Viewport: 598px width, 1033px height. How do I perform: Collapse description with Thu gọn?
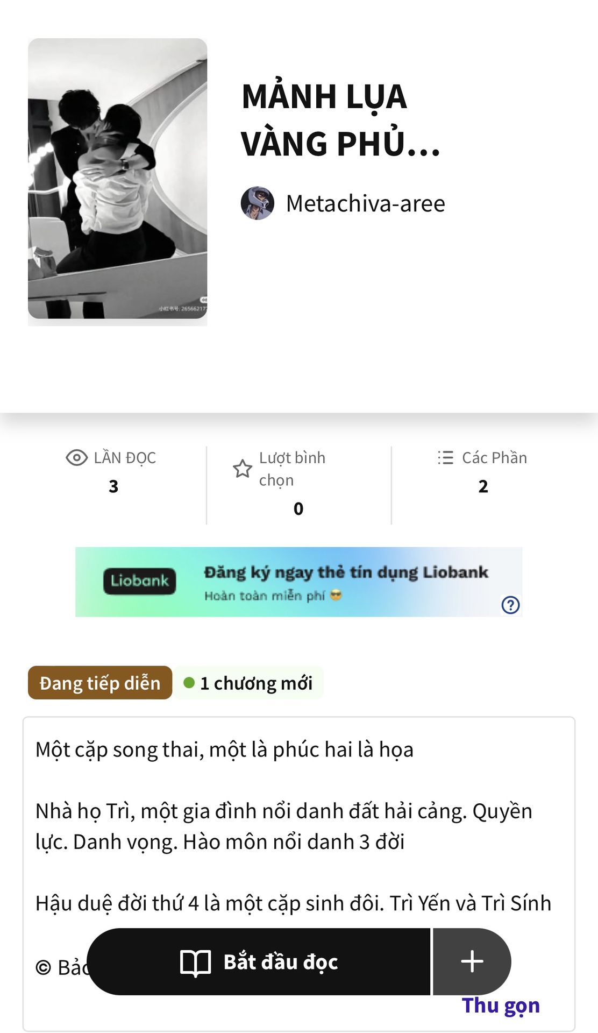(x=500, y=1006)
